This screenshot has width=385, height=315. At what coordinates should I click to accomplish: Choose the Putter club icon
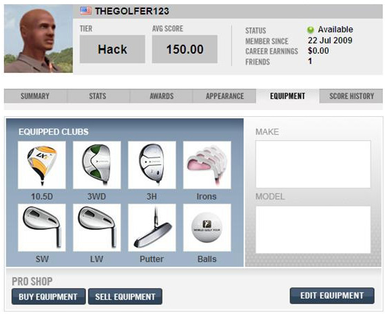[x=152, y=228]
